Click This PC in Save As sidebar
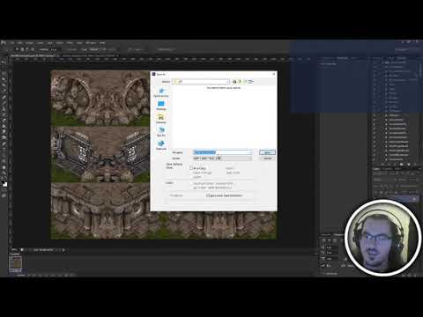Viewport: 423px width, 317px height. 161,132
